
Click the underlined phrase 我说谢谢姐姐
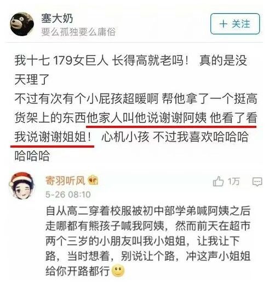pos(53,137)
